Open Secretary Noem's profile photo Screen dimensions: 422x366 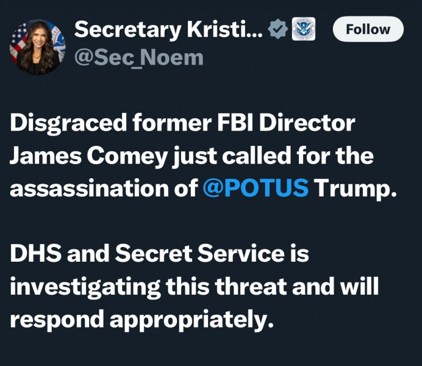point(37,47)
